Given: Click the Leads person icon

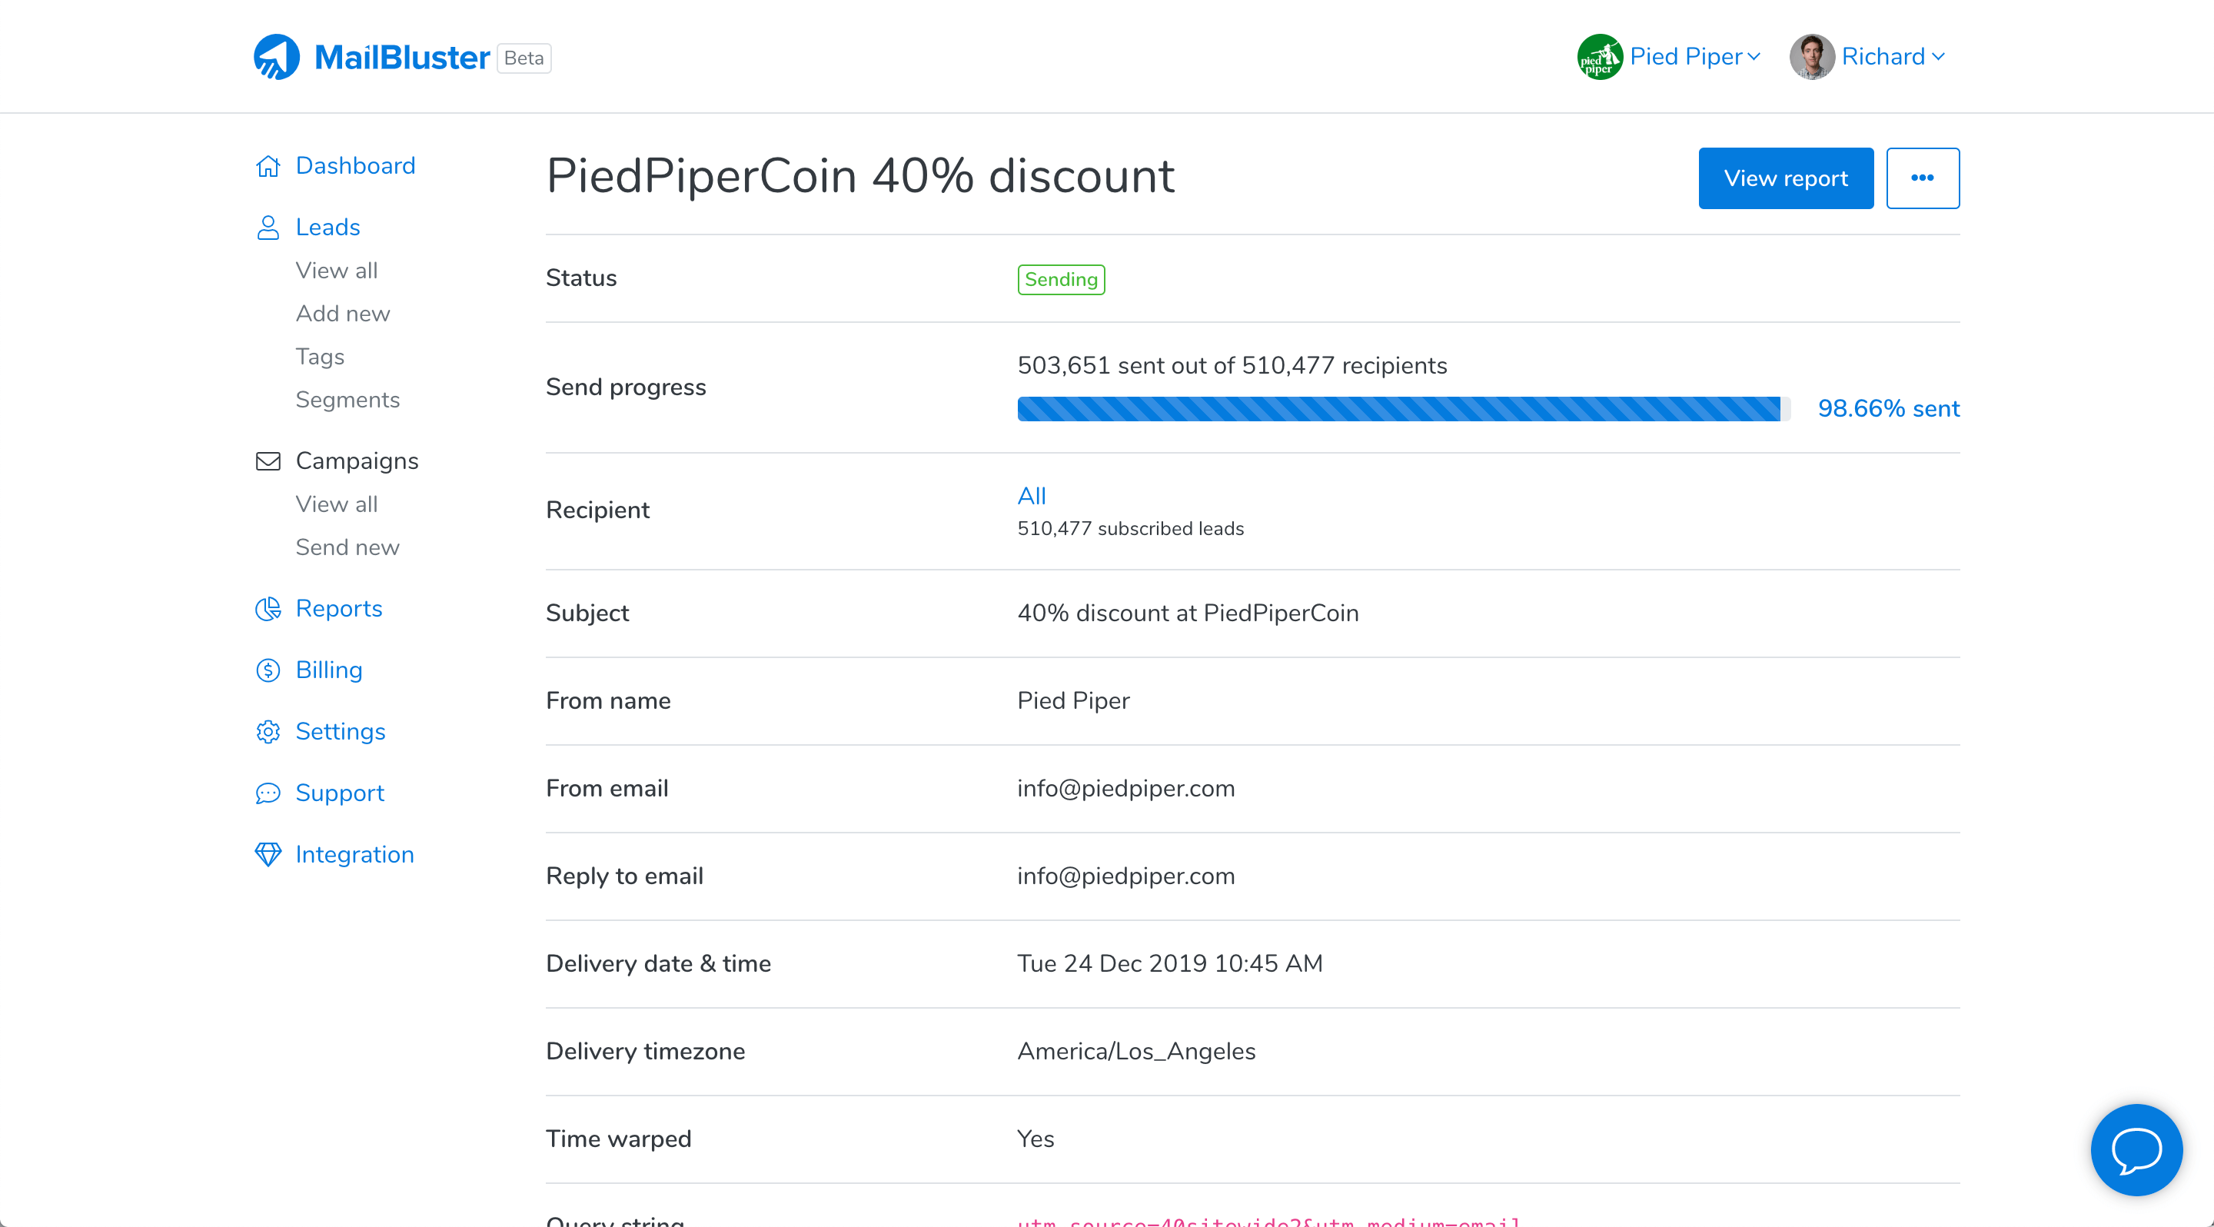Looking at the screenshot, I should pos(268,228).
